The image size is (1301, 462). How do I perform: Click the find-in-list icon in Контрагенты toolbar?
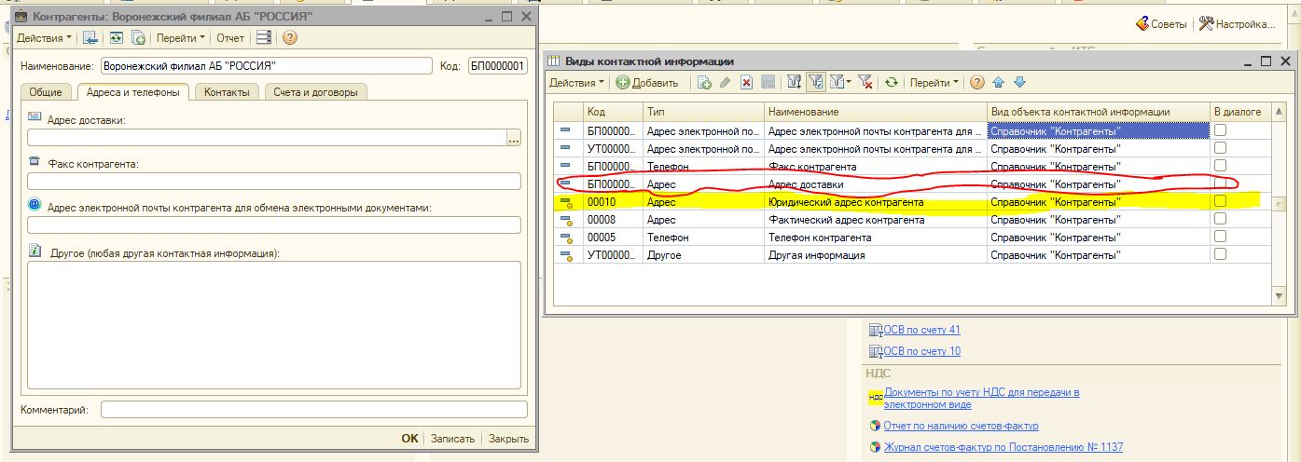coord(90,38)
